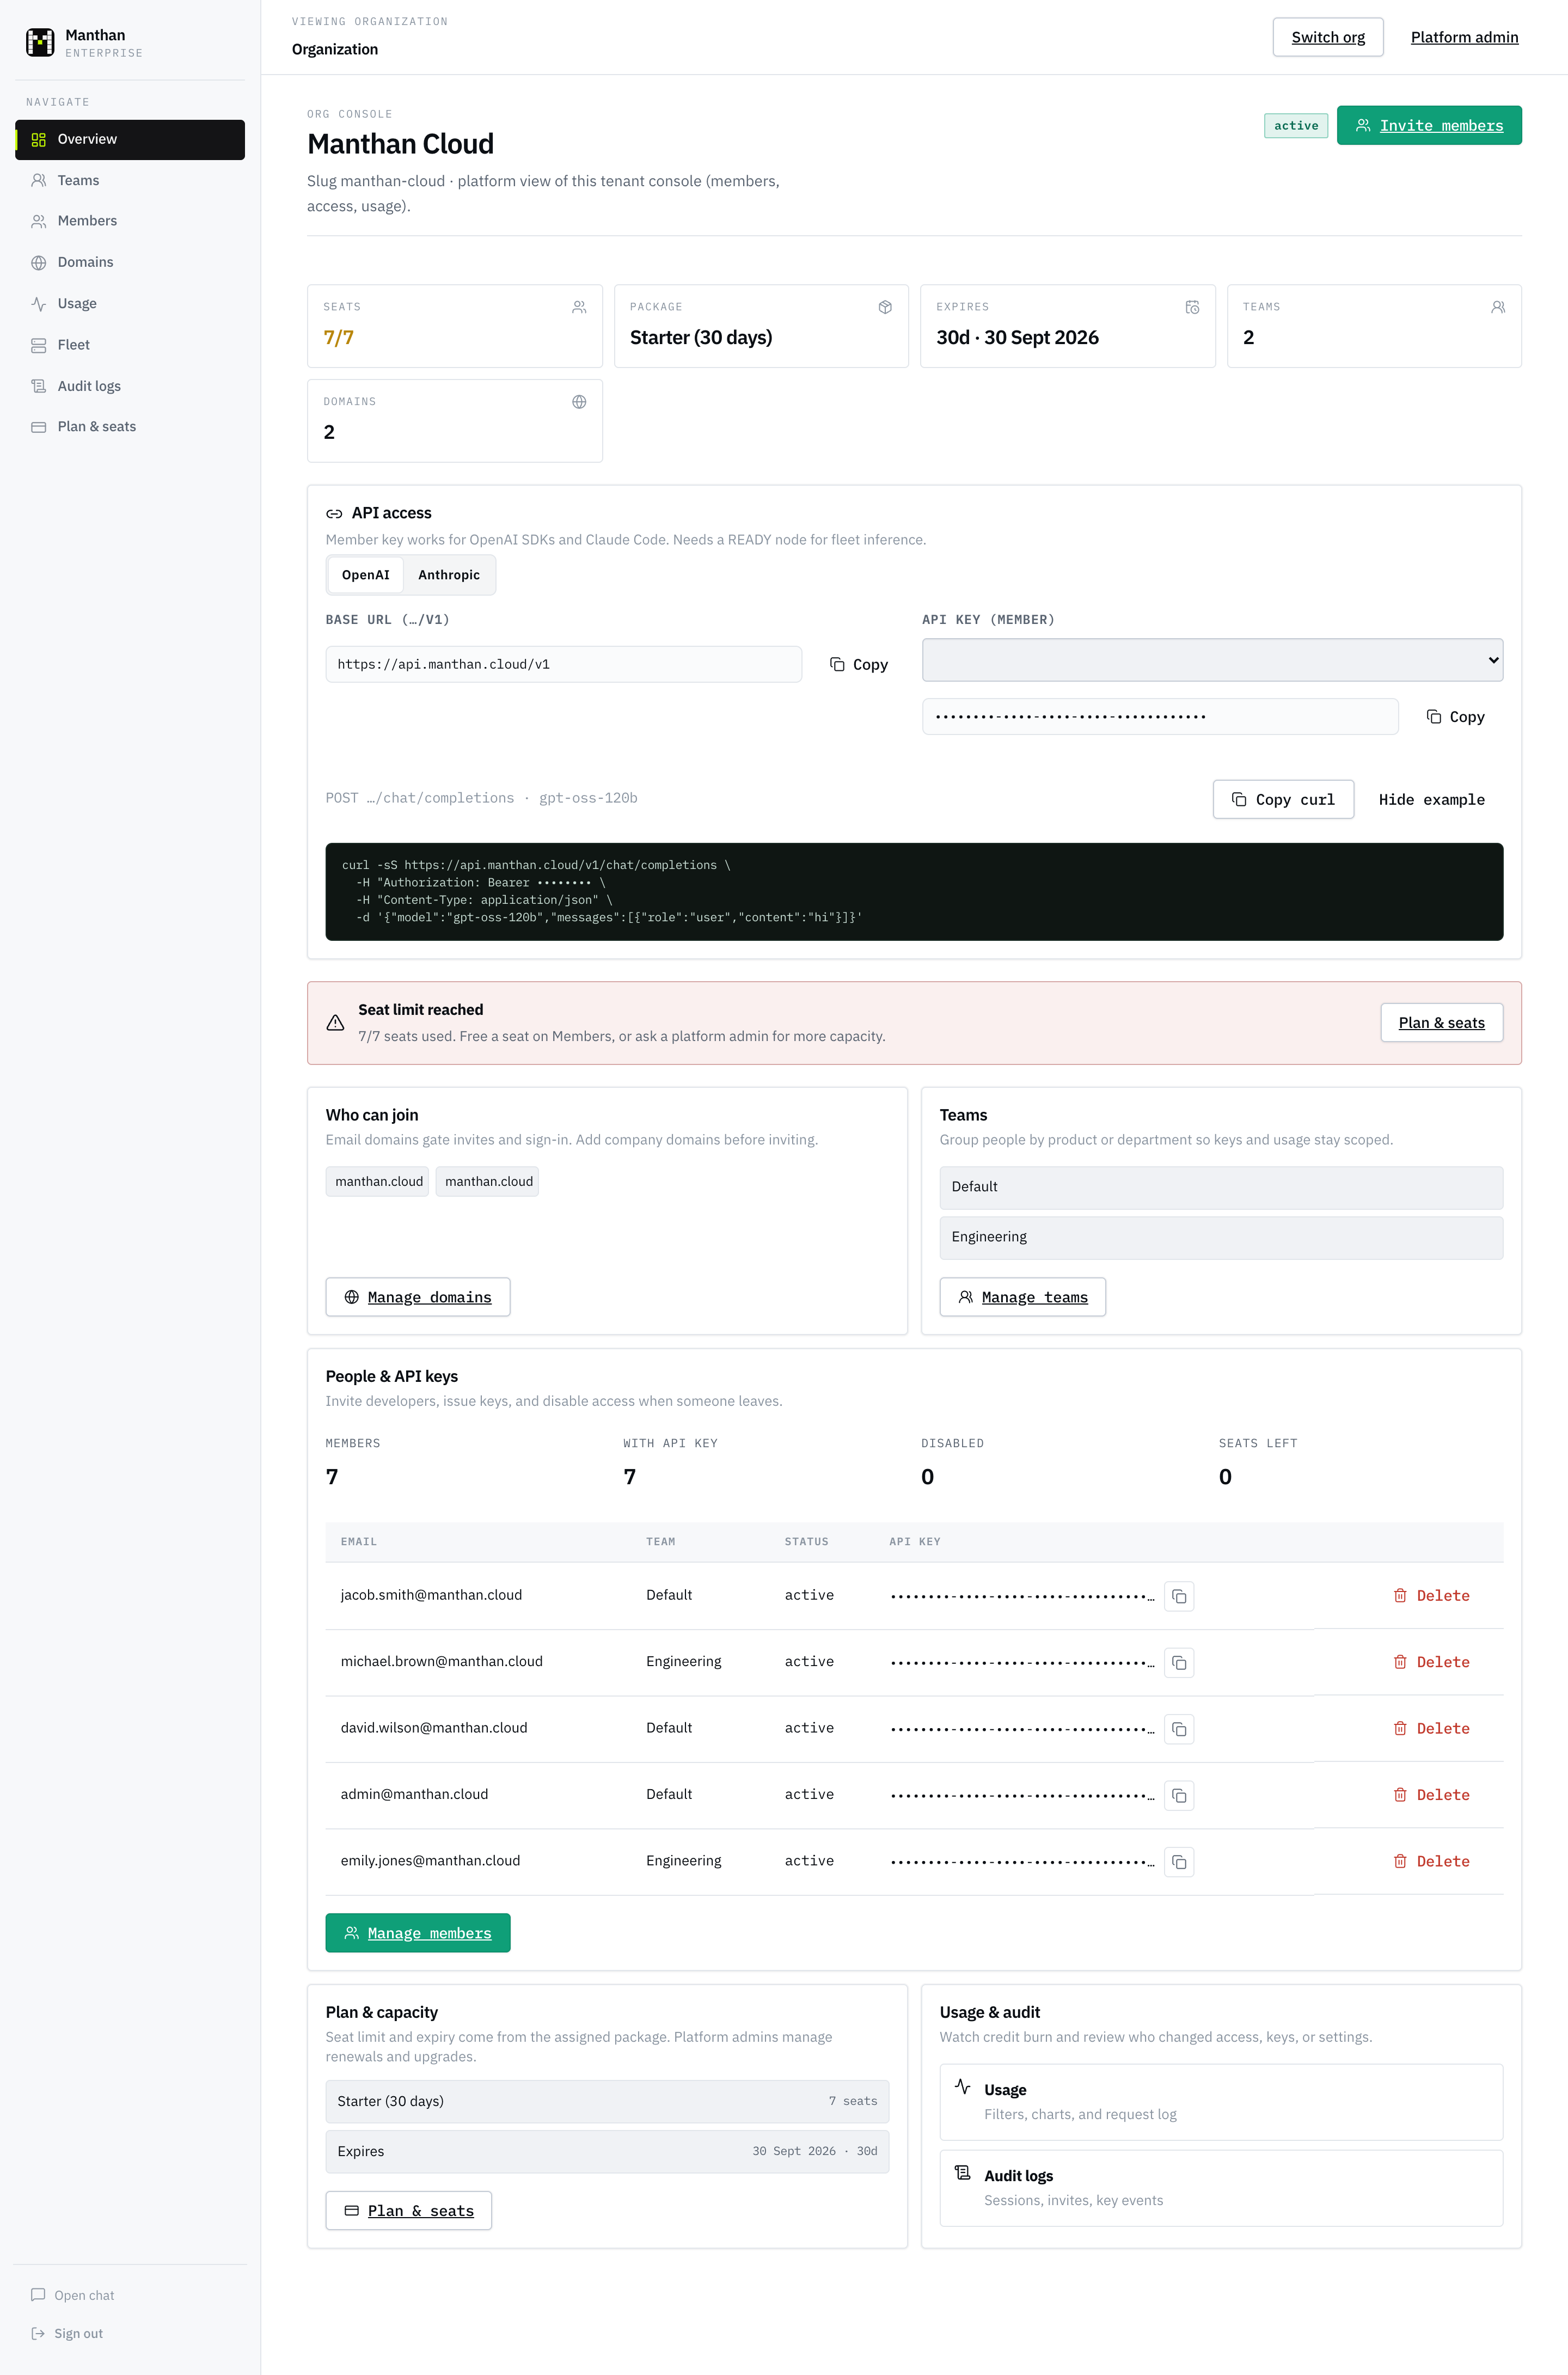The height and width of the screenshot is (2375, 1568).
Task: Open the Platform admin link
Action: (x=1464, y=37)
